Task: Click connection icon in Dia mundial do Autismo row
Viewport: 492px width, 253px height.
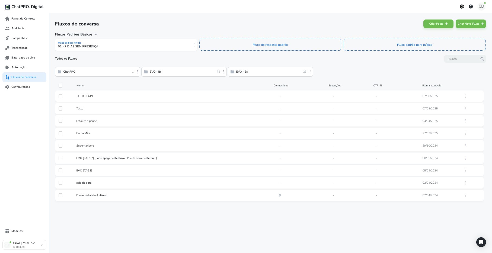Action: tap(280, 195)
